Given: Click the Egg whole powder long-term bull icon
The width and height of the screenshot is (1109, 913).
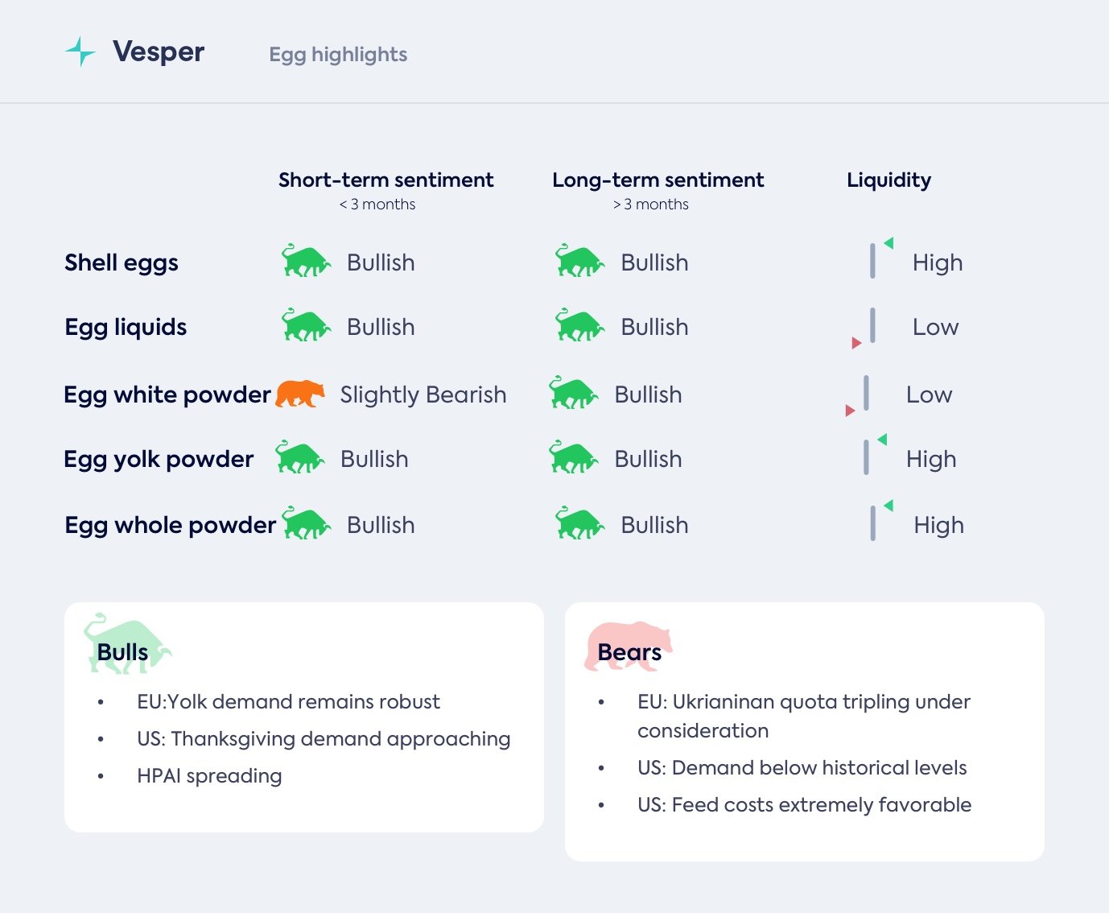Looking at the screenshot, I should point(579,524).
